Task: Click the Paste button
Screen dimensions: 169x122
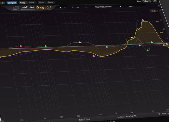Action: tap(31, 3)
